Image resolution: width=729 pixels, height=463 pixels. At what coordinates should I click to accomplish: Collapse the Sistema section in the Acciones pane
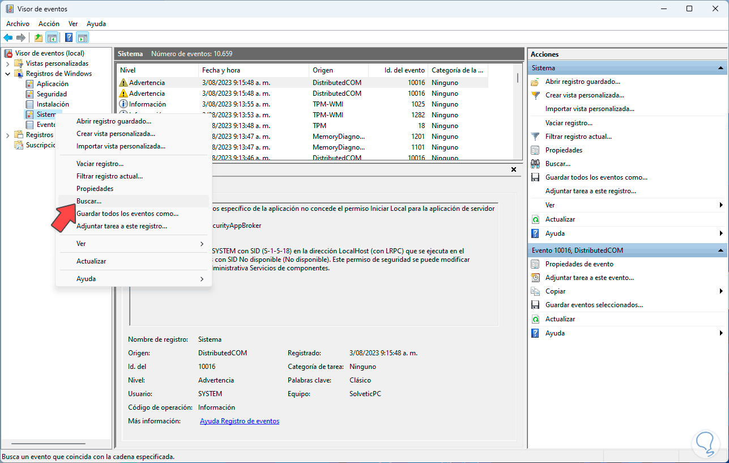(x=721, y=68)
